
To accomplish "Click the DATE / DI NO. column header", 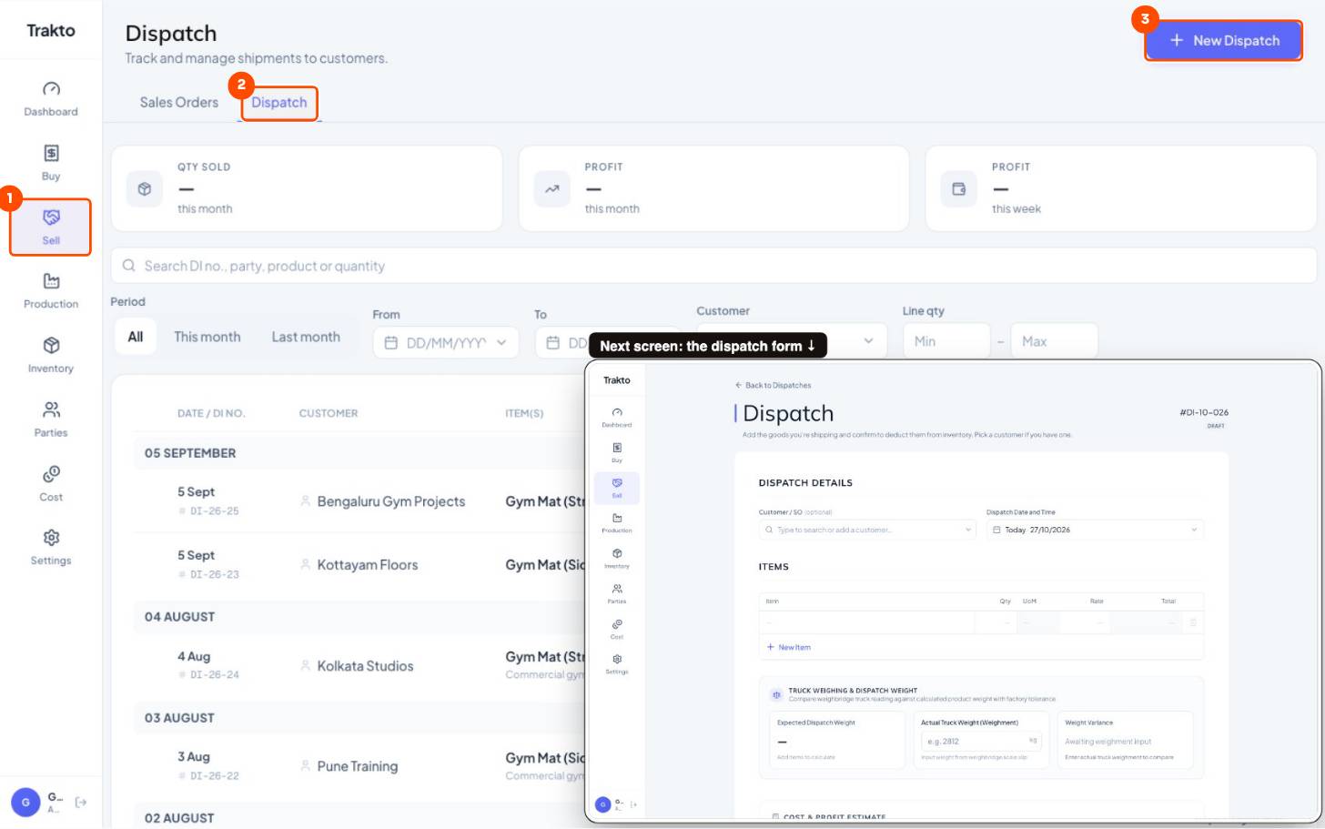I will tap(211, 413).
